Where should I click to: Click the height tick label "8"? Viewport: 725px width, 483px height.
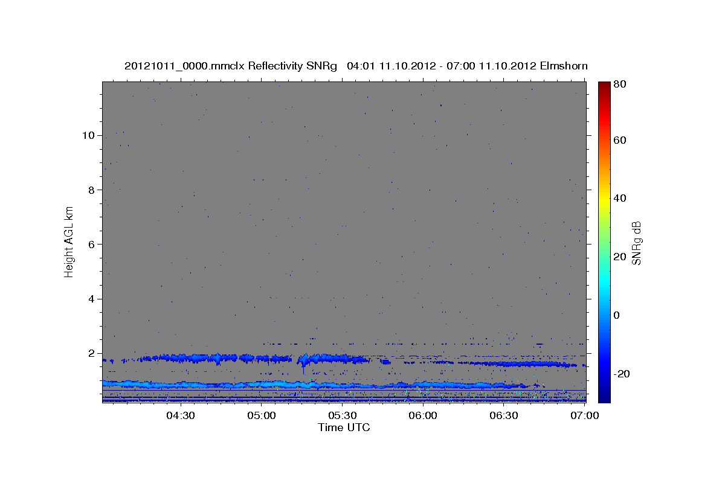pyautogui.click(x=91, y=190)
